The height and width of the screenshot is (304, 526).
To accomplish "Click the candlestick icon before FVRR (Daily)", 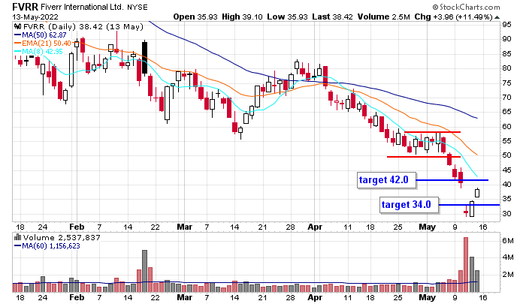I will (18, 26).
